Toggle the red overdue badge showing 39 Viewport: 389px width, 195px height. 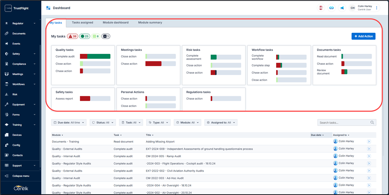click(x=72, y=36)
